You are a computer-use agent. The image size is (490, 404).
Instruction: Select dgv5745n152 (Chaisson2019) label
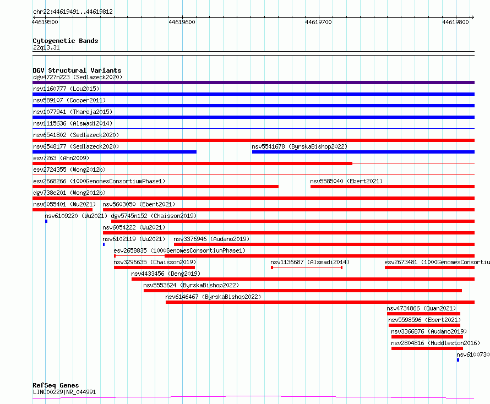point(154,216)
